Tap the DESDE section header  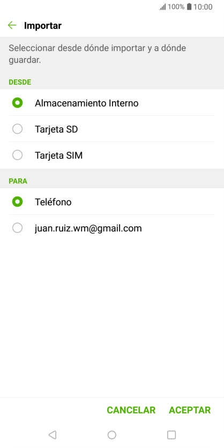pos(20,83)
